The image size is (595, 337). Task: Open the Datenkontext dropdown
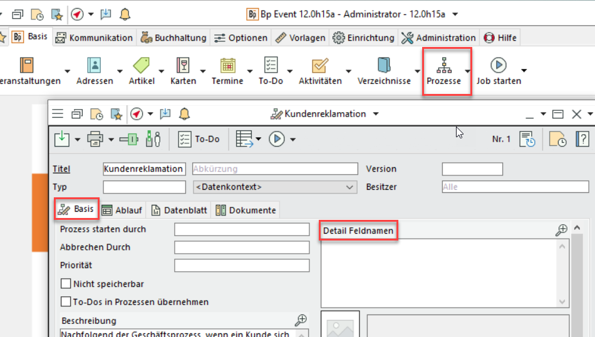350,187
